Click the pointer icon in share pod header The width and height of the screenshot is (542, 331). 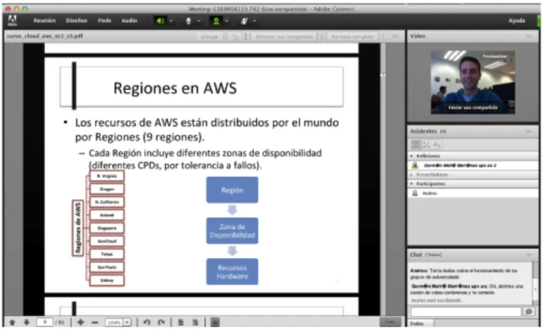pyautogui.click(x=236, y=36)
